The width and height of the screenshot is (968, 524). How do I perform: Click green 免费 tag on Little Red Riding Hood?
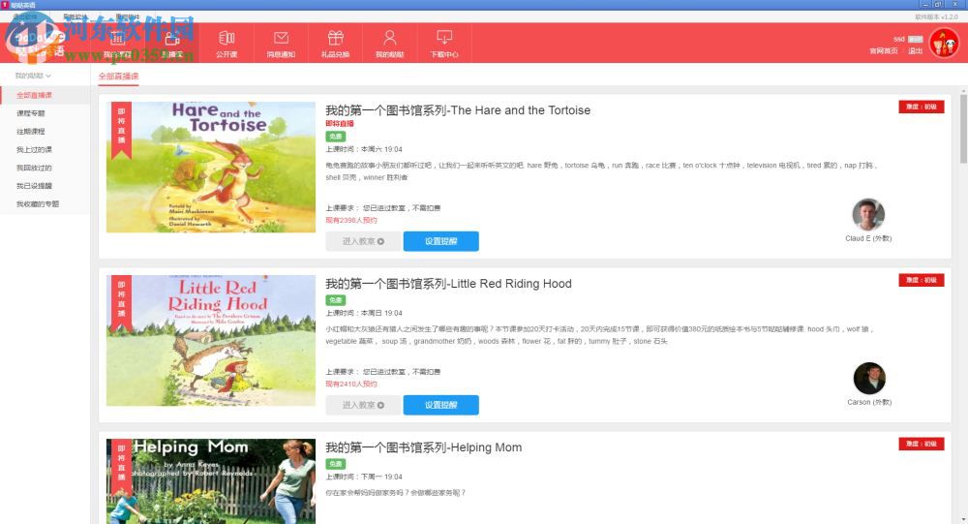(335, 300)
